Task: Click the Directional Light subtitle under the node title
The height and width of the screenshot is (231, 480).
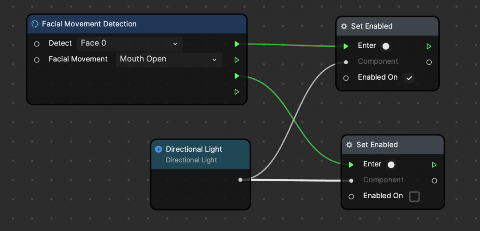Action: [191, 160]
